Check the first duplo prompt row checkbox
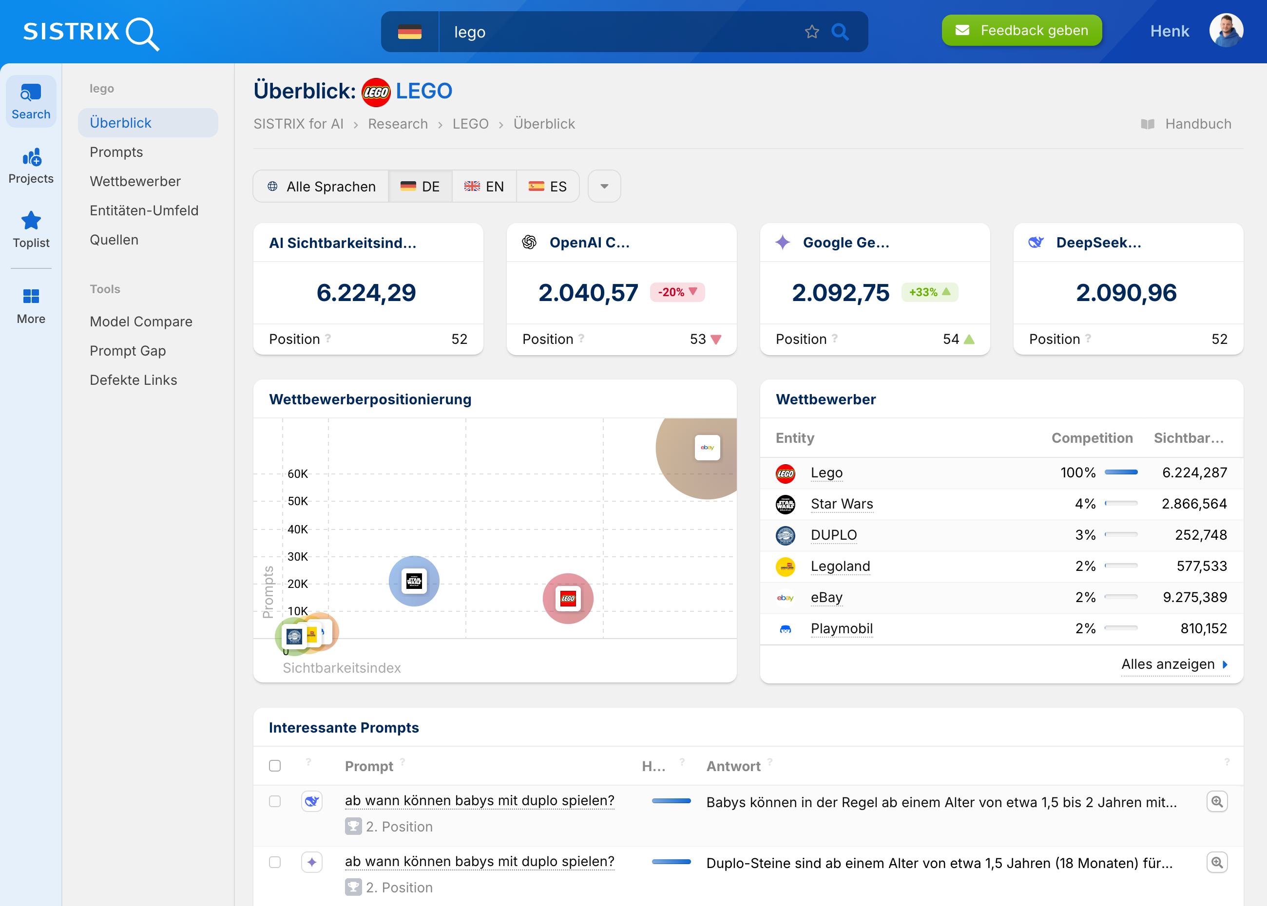 click(x=275, y=801)
